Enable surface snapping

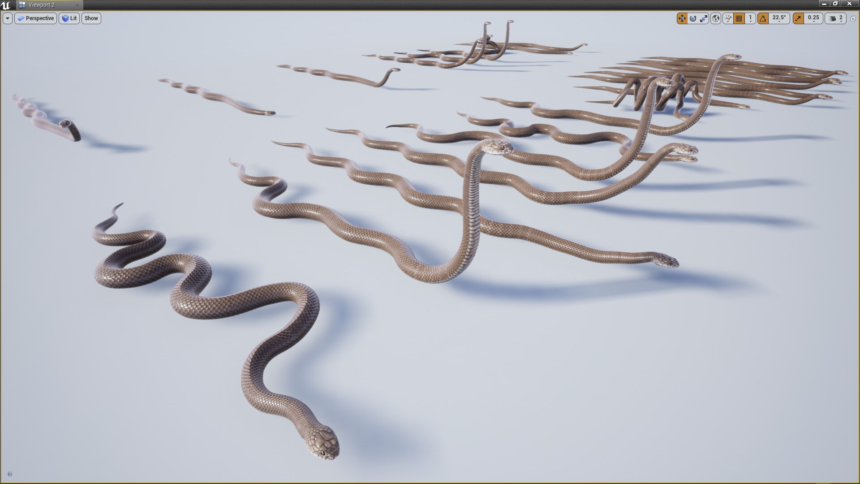click(x=727, y=18)
